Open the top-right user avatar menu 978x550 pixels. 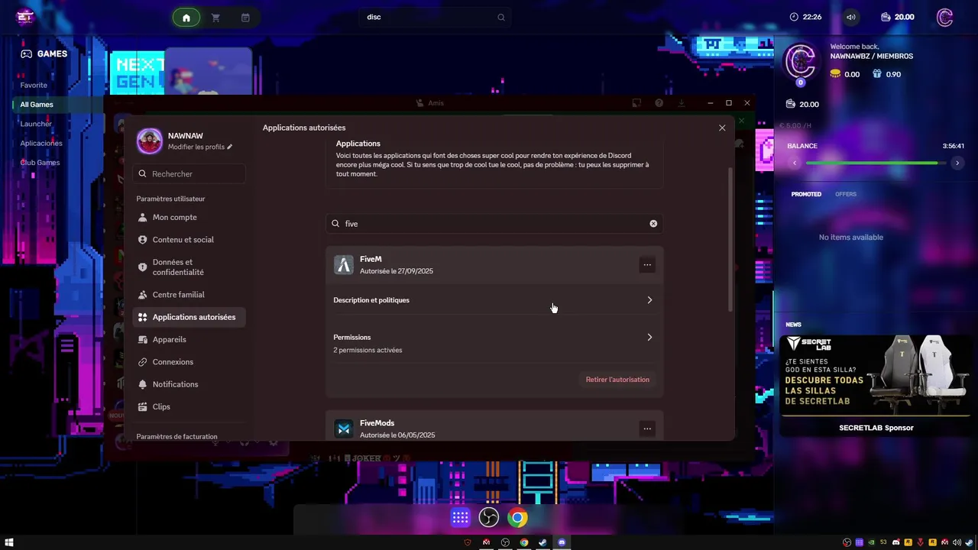pos(945,17)
